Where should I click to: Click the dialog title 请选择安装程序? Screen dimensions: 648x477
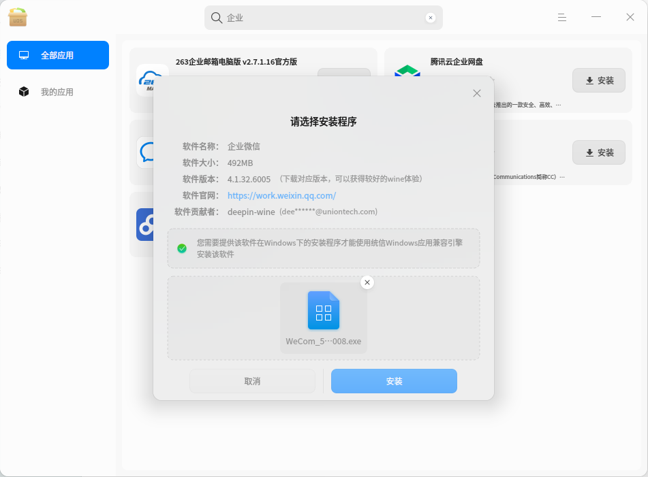tap(324, 122)
